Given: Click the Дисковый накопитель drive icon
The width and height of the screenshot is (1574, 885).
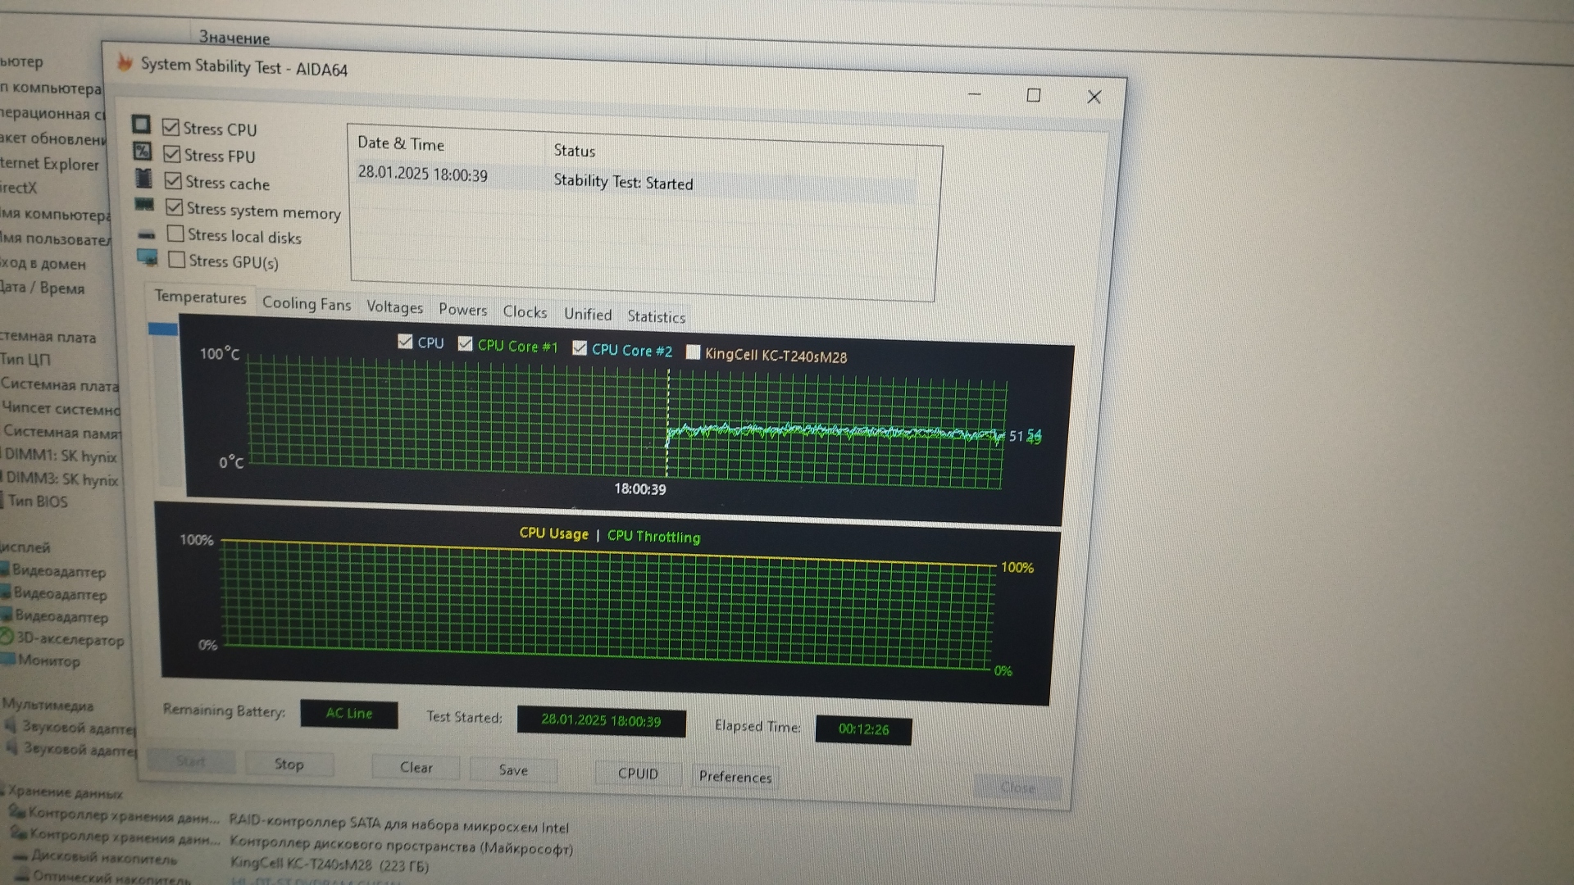Looking at the screenshot, I should (21, 856).
